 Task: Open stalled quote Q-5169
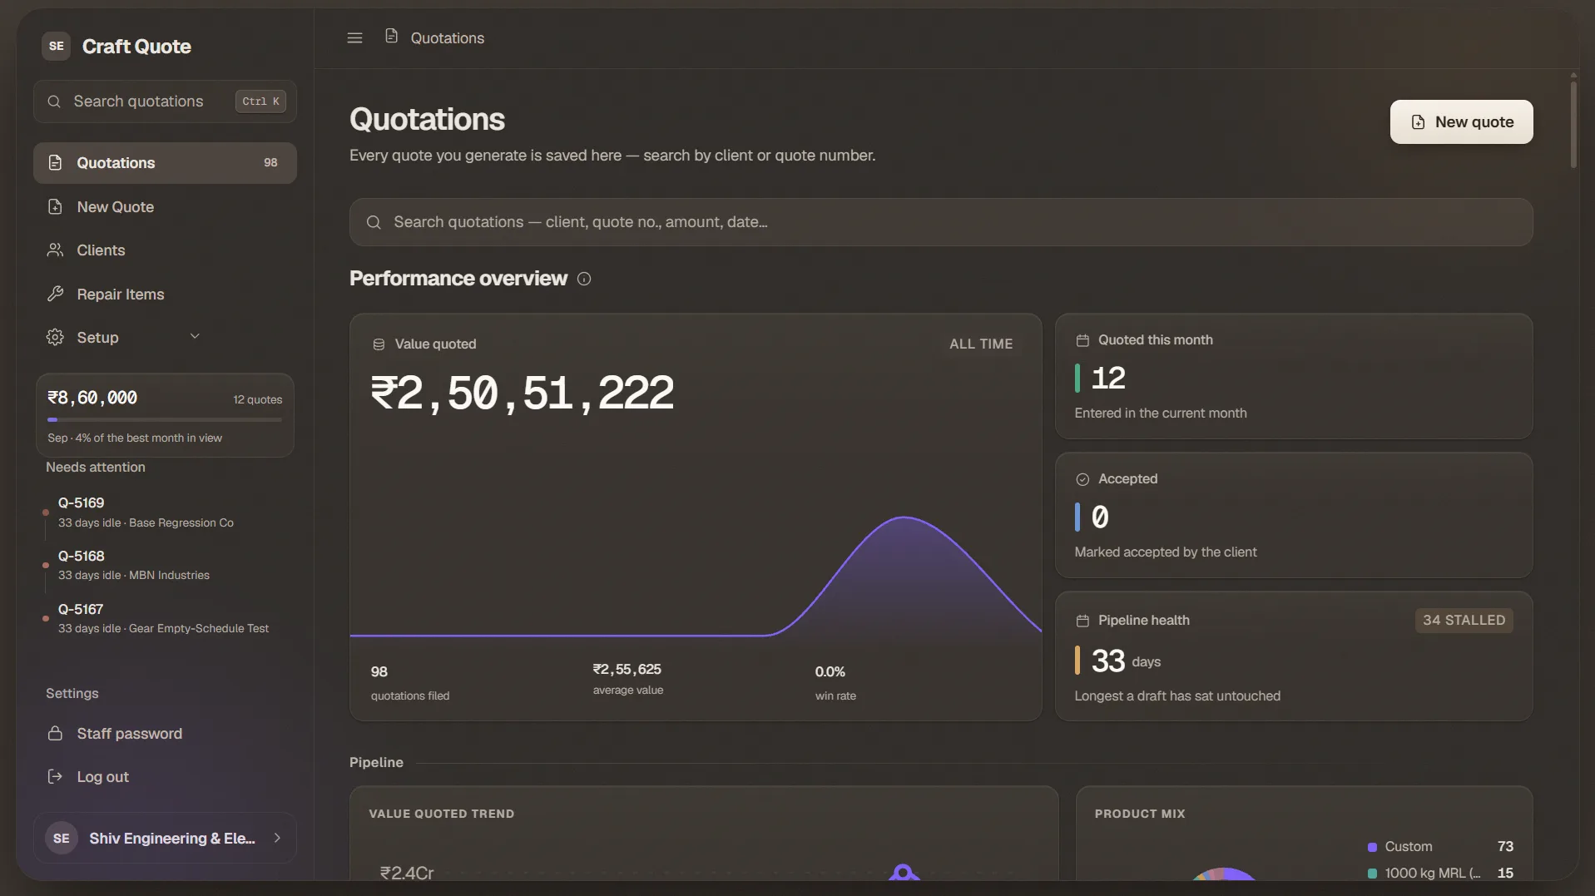(x=165, y=512)
